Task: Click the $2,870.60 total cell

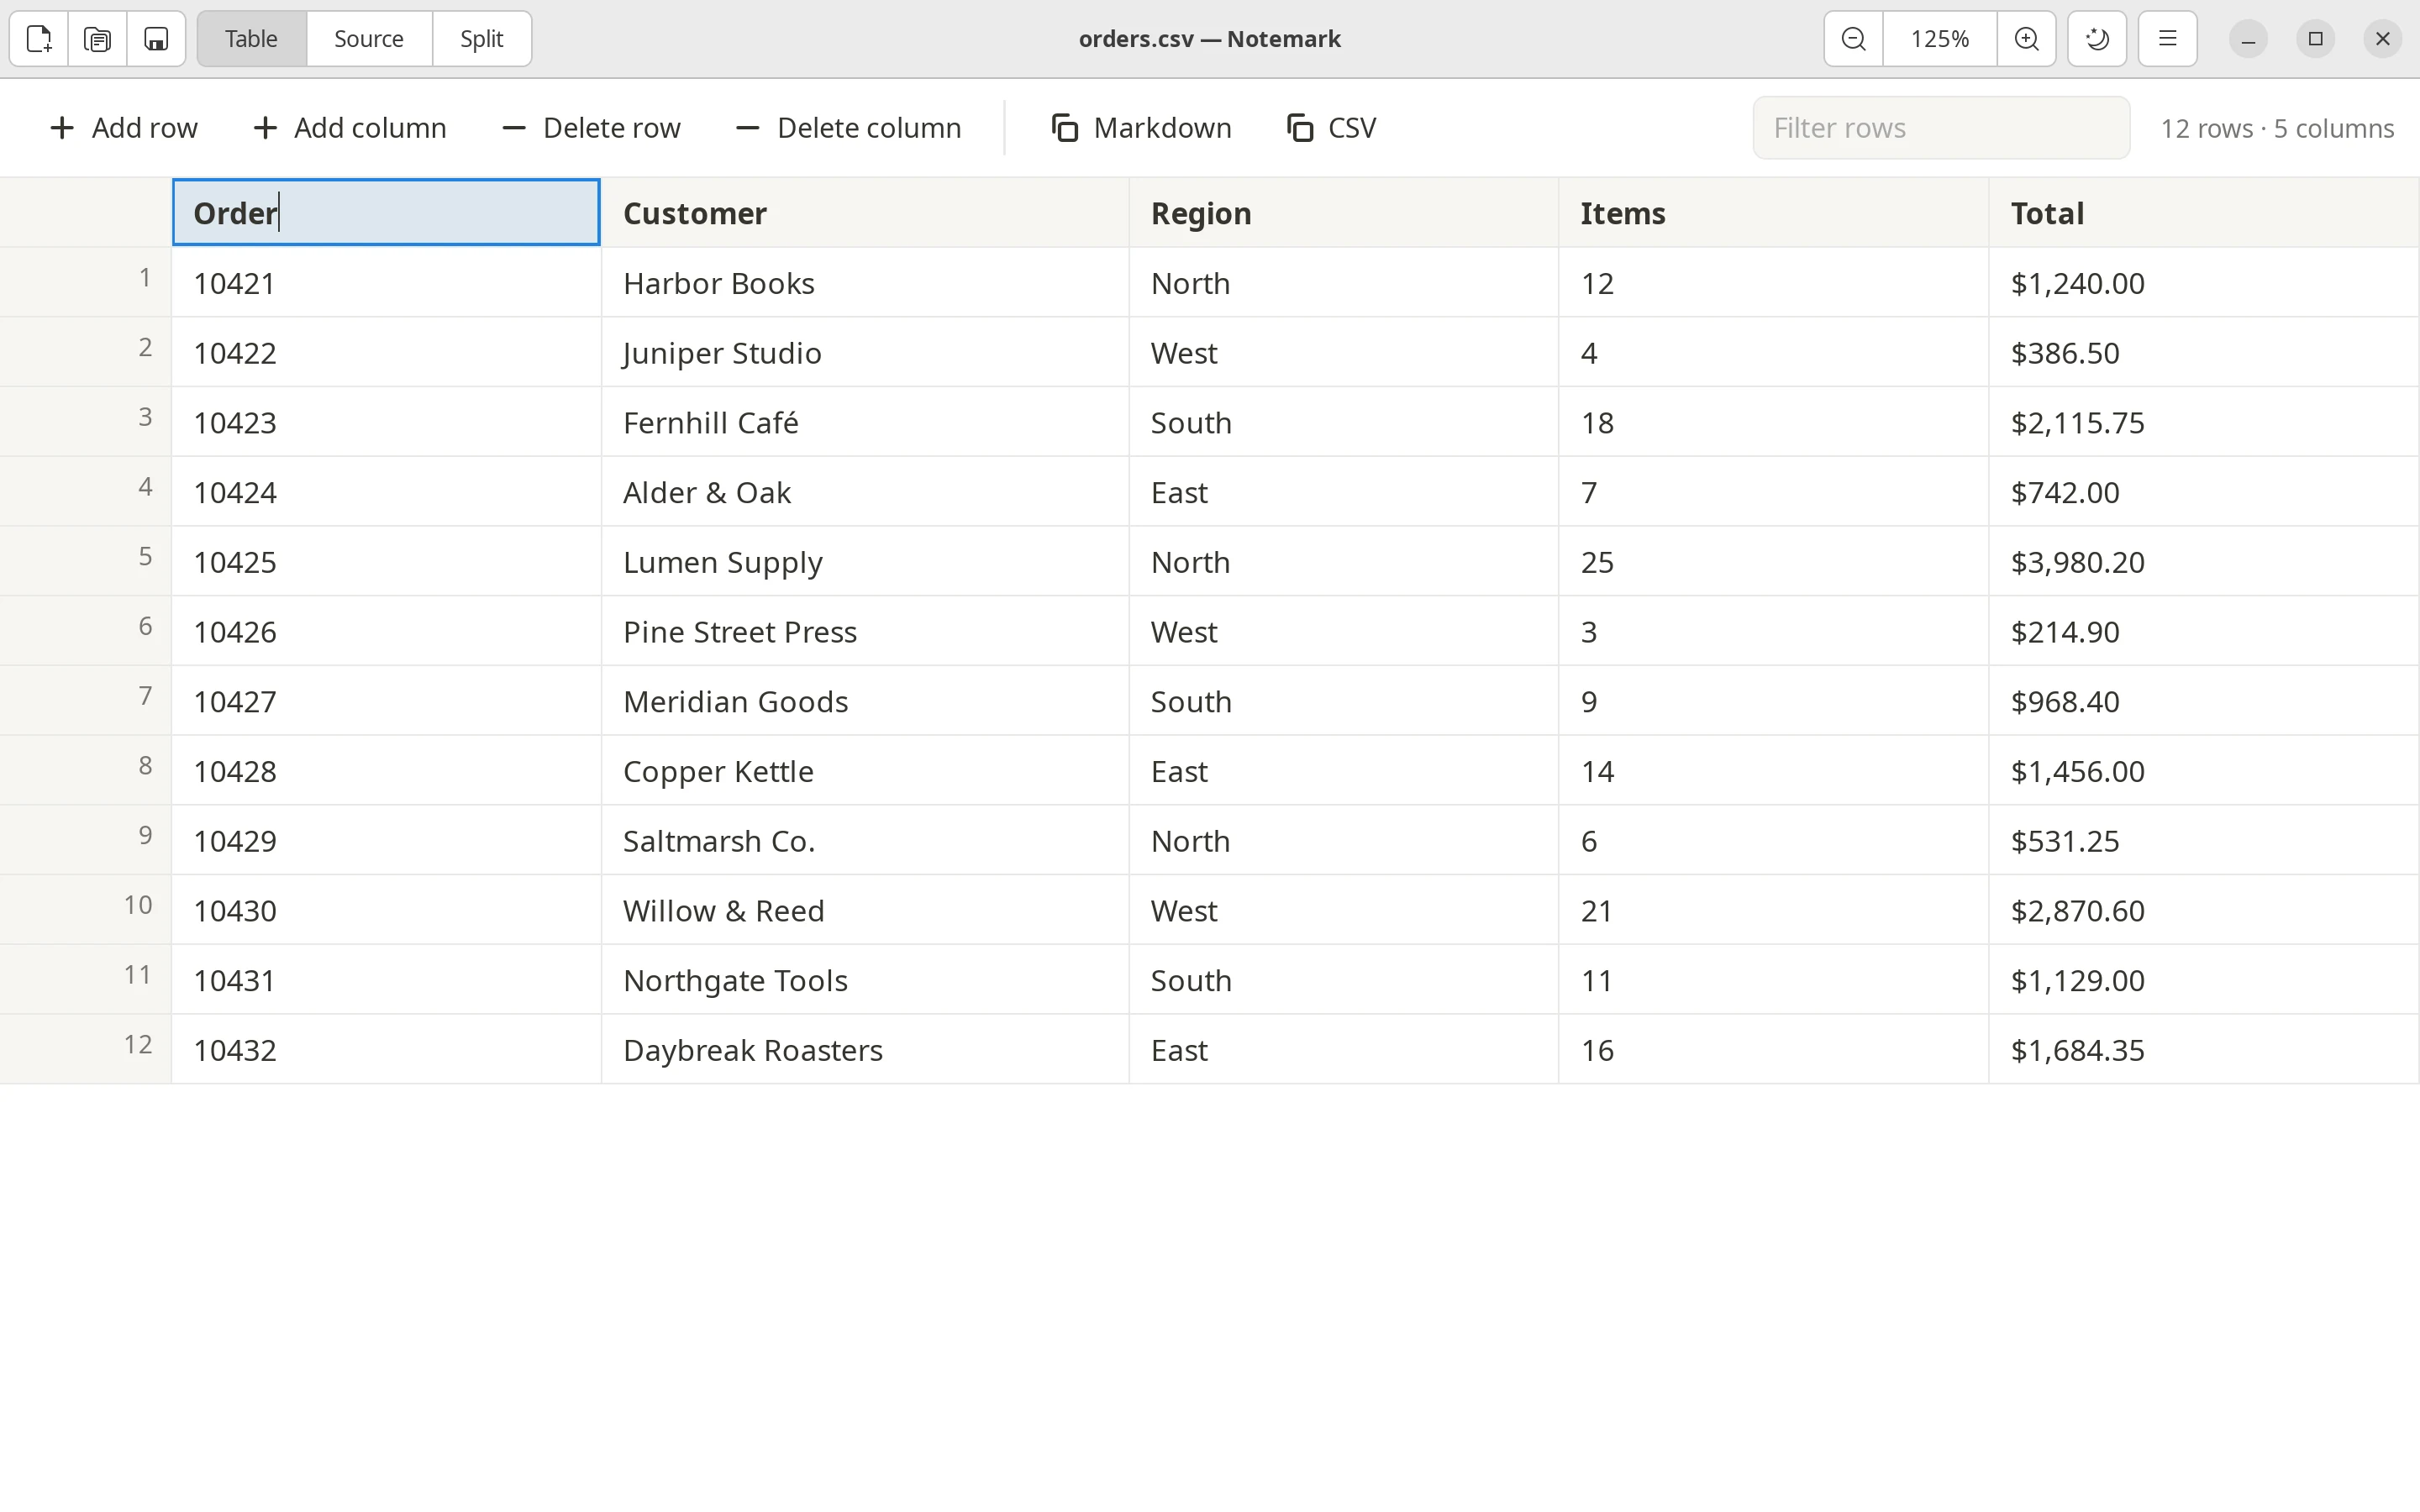Action: point(2203,910)
